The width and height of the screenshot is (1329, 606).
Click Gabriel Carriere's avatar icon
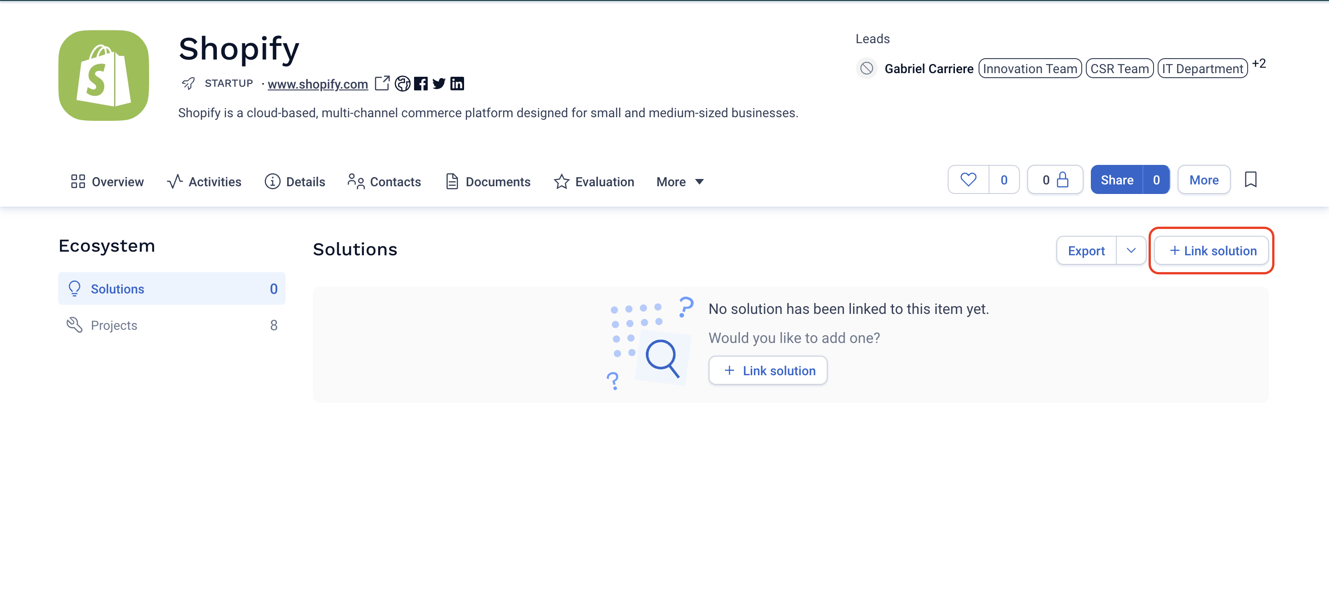pos(867,68)
